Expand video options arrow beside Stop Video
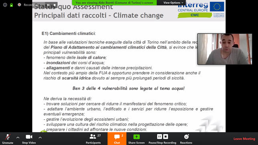 pyautogui.click(x=40, y=138)
